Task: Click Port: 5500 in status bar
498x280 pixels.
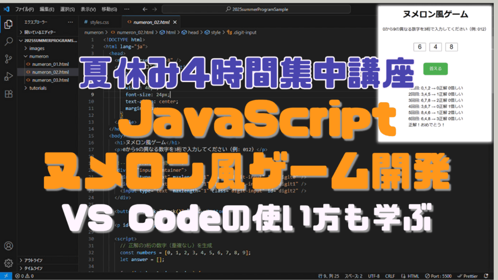Action: coord(439,276)
